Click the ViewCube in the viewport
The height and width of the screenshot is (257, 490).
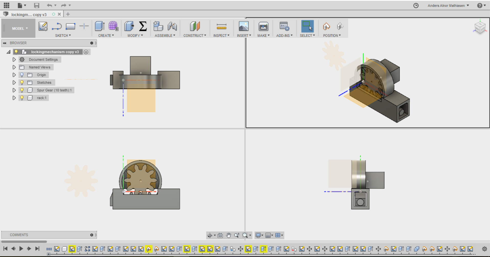pyautogui.click(x=480, y=27)
